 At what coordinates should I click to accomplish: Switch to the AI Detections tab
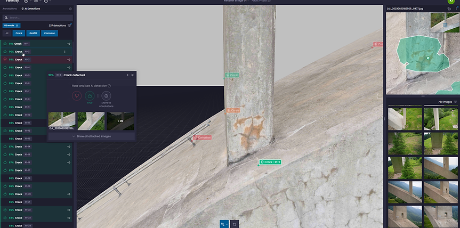click(31, 9)
